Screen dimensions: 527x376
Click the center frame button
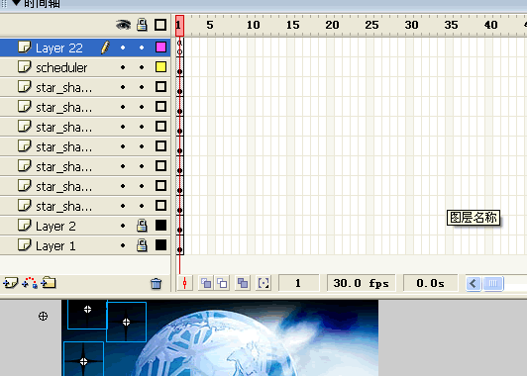click(184, 283)
